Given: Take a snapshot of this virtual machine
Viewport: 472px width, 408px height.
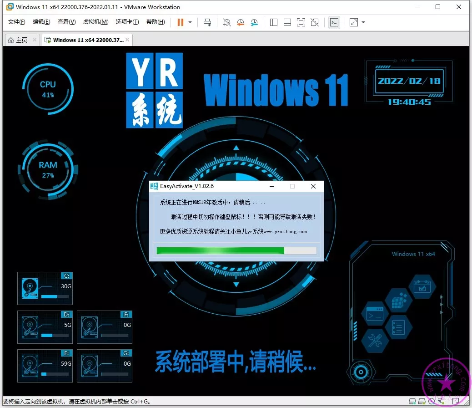Looking at the screenshot, I should click(x=226, y=22).
